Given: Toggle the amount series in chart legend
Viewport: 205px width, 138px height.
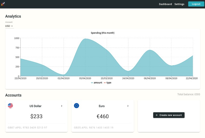Looking at the screenshot, I should tap(97, 83).
